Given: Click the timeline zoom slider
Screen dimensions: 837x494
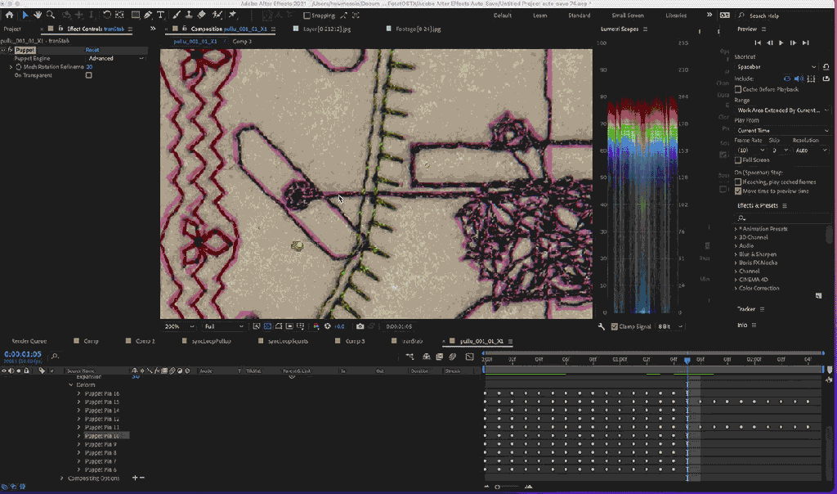Looking at the screenshot, I should (498, 487).
